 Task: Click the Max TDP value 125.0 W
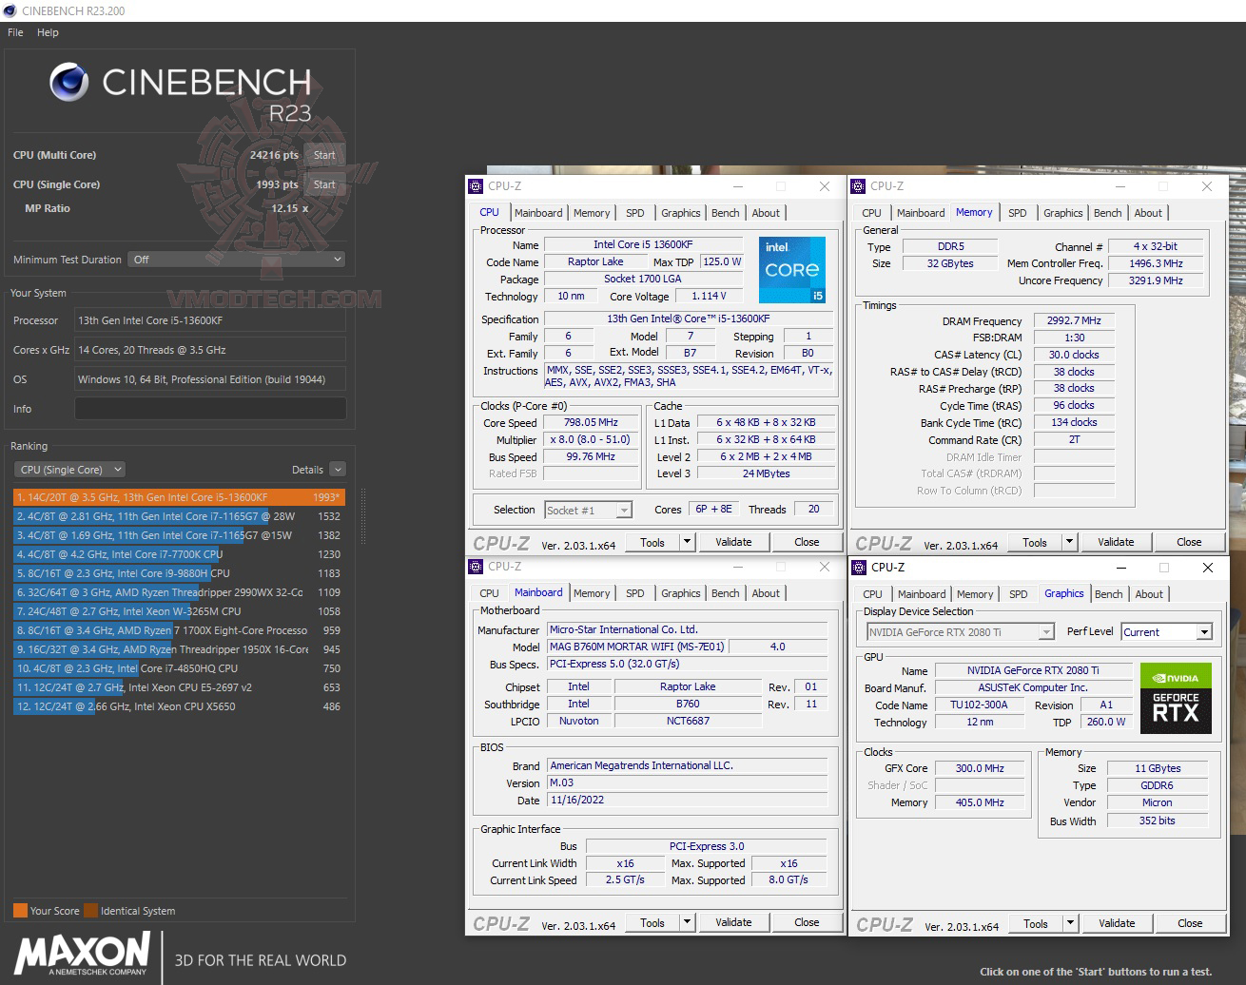tap(722, 261)
